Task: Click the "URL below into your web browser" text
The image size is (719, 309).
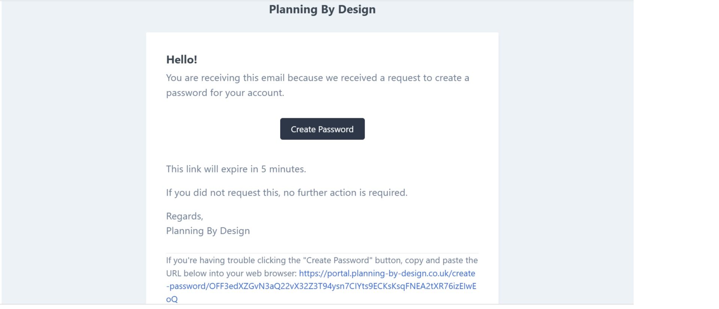Action: click(231, 273)
